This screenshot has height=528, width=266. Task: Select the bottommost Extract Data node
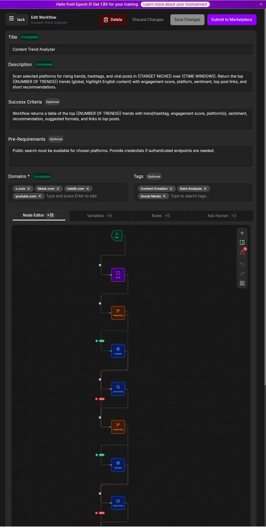118,503
